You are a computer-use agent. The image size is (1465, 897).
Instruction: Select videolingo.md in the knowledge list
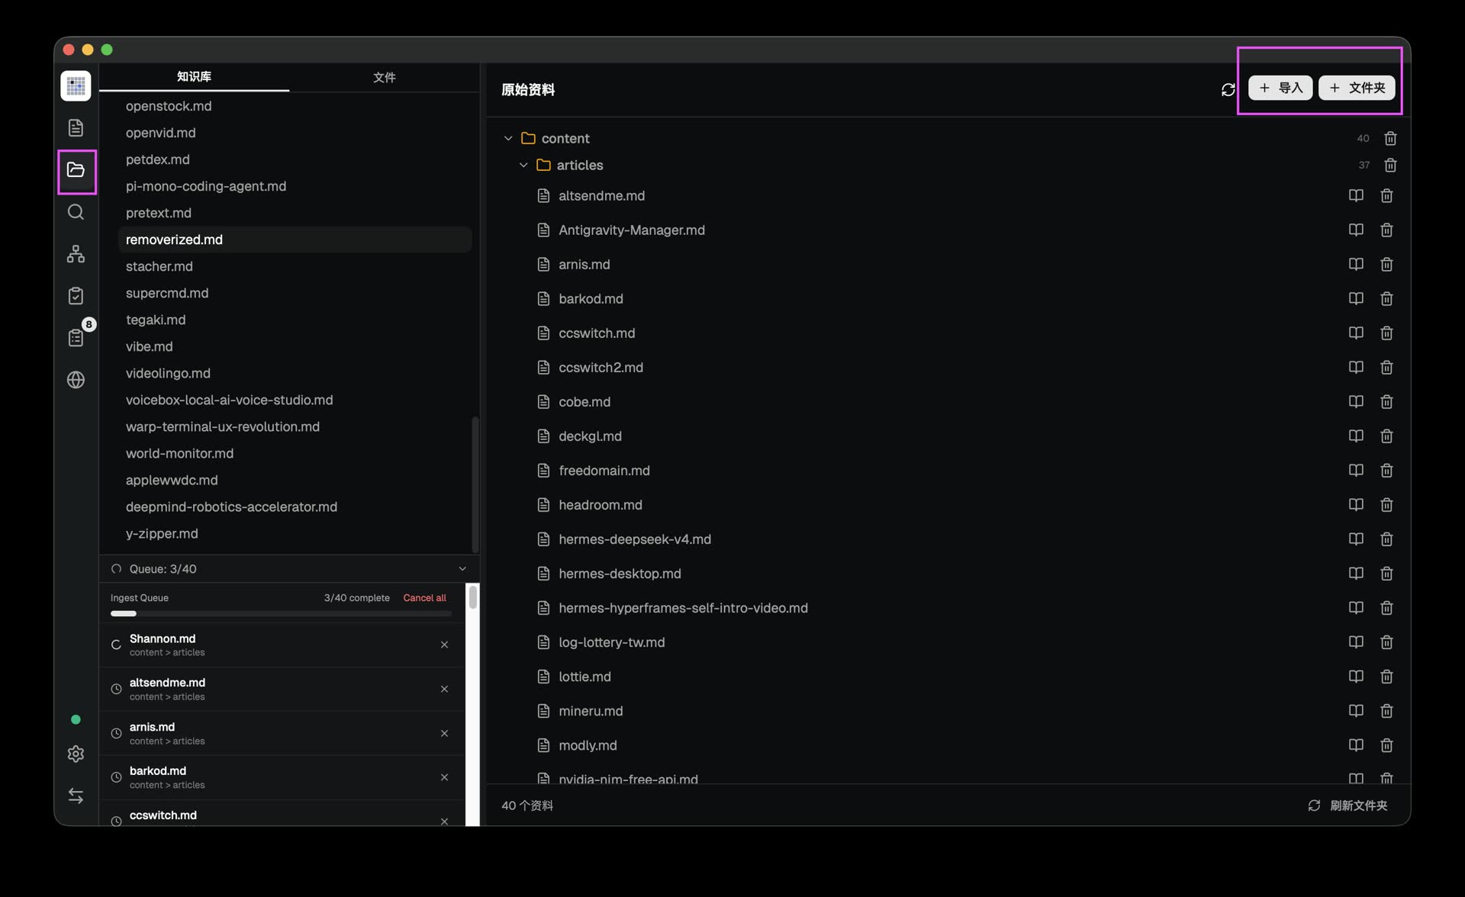pos(295,373)
